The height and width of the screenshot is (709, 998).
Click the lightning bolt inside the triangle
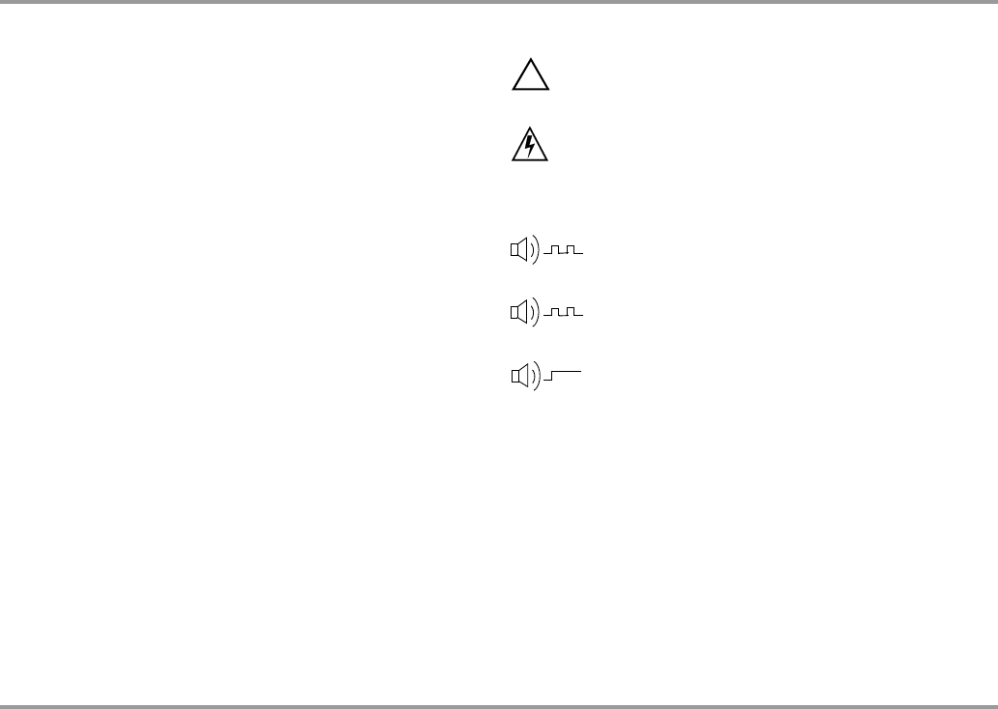point(530,146)
